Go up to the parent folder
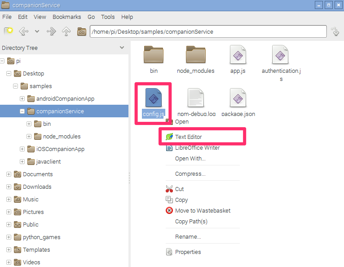The height and width of the screenshot is (267, 344). click(66, 31)
